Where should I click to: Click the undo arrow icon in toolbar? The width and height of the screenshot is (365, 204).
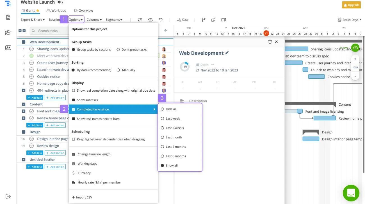coord(161,20)
